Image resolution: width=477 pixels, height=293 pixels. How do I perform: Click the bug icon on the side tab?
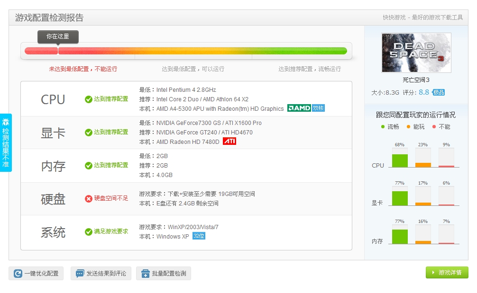6,122
